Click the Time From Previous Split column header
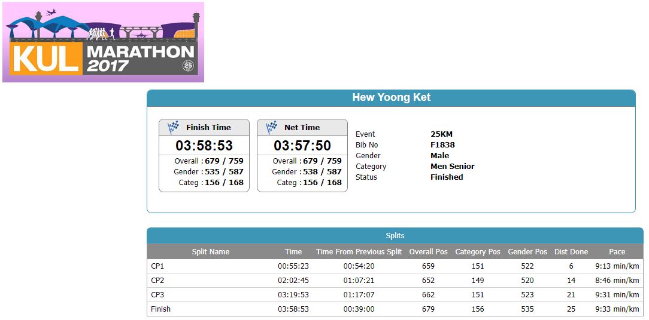Viewport: 649px width, 320px height. [359, 251]
